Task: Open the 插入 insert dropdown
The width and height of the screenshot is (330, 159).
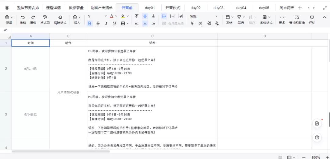Action: coord(77,20)
